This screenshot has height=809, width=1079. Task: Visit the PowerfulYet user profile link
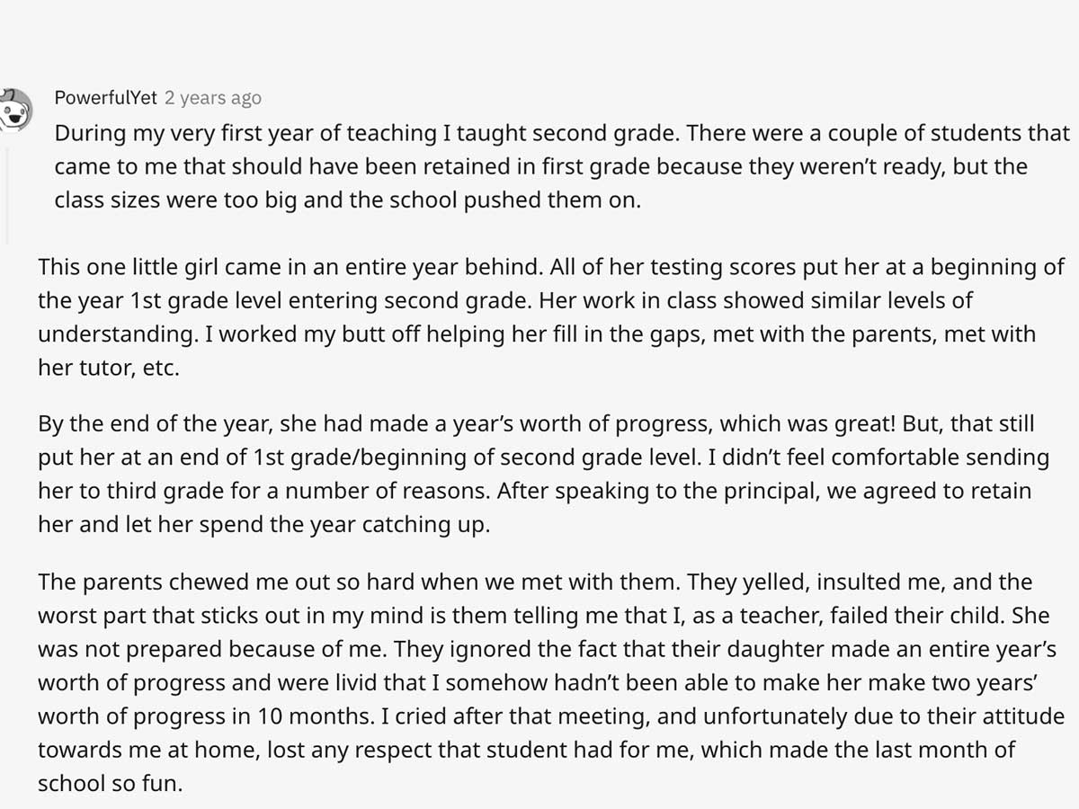(105, 98)
